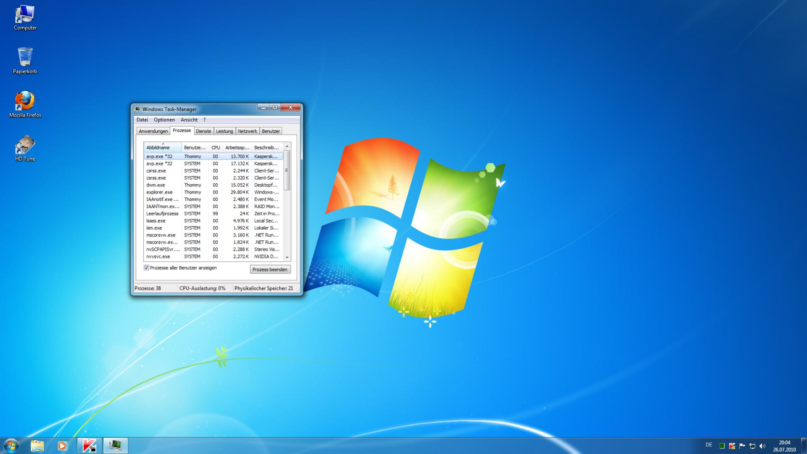Open Windows Explorer from the taskbar
Viewport: 807px width, 454px height.
coord(37,446)
